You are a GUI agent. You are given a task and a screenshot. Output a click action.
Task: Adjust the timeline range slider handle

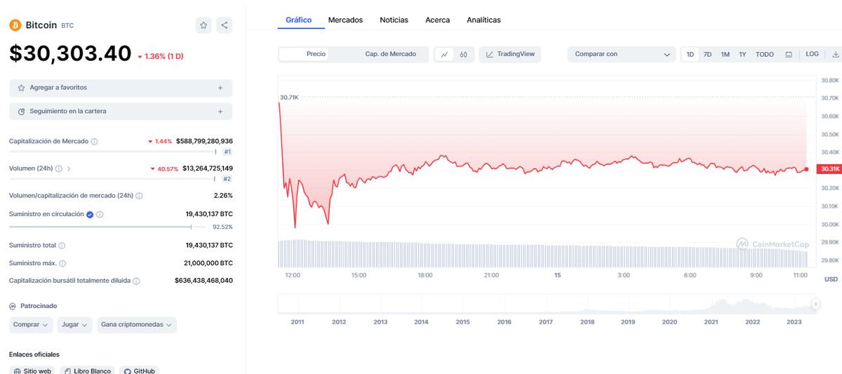click(x=815, y=304)
